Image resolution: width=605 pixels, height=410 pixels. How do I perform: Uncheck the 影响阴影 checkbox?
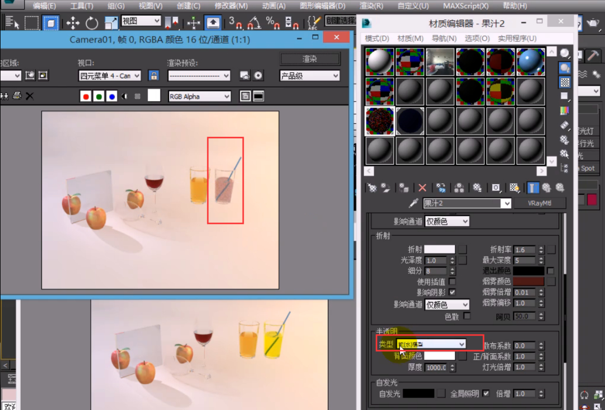tap(452, 292)
